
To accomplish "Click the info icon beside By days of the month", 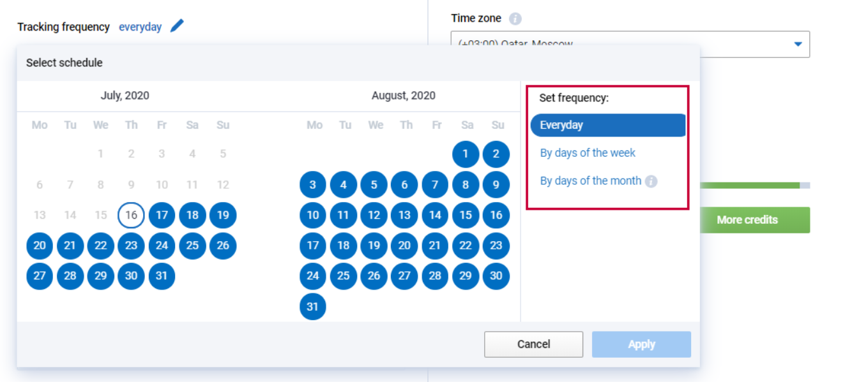I will tap(652, 180).
